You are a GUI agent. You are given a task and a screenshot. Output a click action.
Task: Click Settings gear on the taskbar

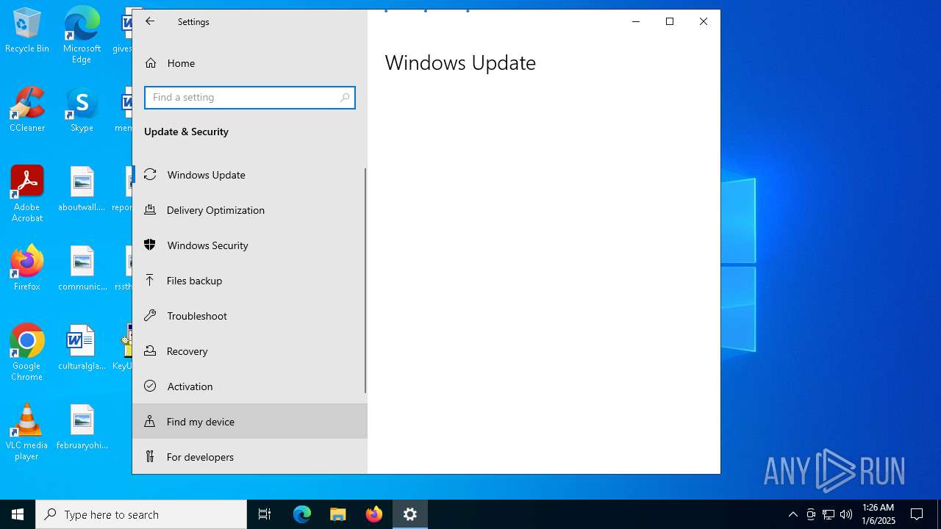click(410, 514)
